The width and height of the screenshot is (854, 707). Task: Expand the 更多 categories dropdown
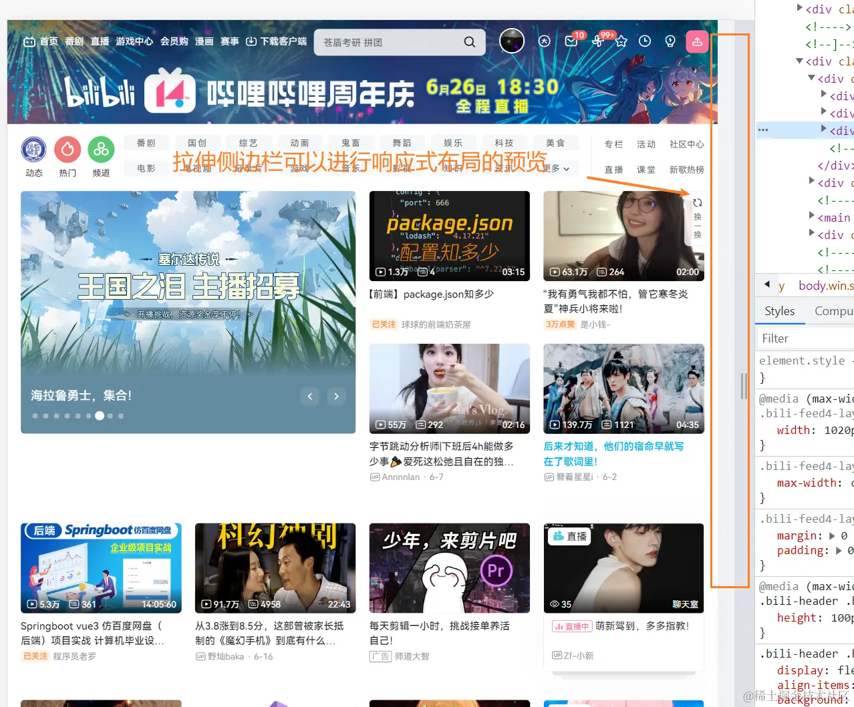point(556,168)
